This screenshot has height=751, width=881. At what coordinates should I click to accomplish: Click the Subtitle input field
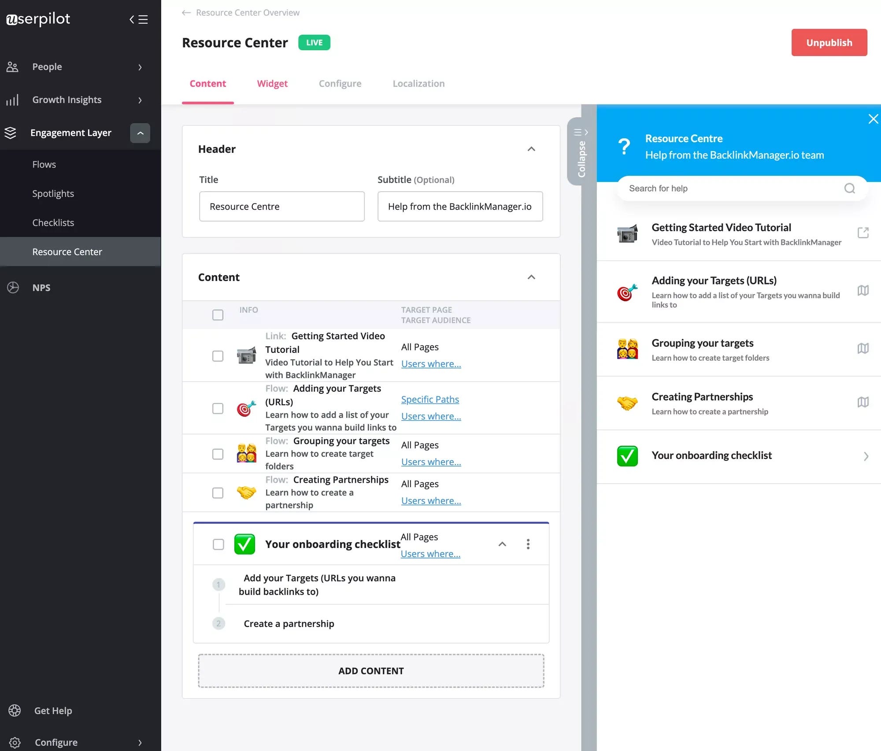coord(460,207)
